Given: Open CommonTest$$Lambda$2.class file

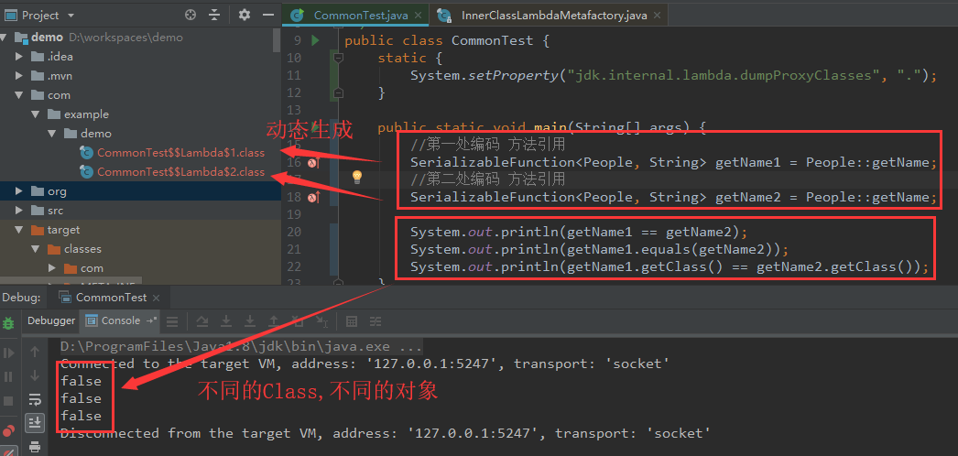Looking at the screenshot, I should (180, 172).
